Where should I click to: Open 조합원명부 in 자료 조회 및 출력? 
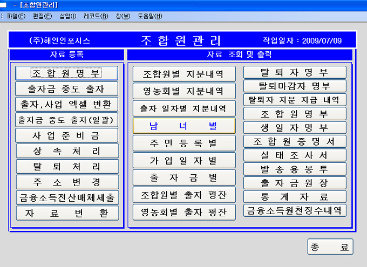click(x=295, y=114)
